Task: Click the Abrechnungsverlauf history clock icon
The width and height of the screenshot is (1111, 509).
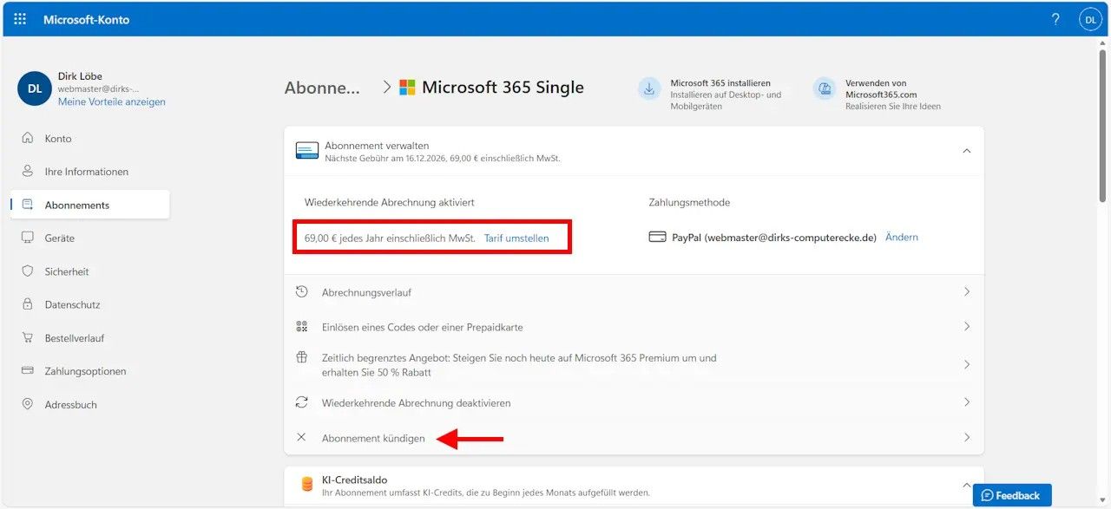Action: coord(302,292)
